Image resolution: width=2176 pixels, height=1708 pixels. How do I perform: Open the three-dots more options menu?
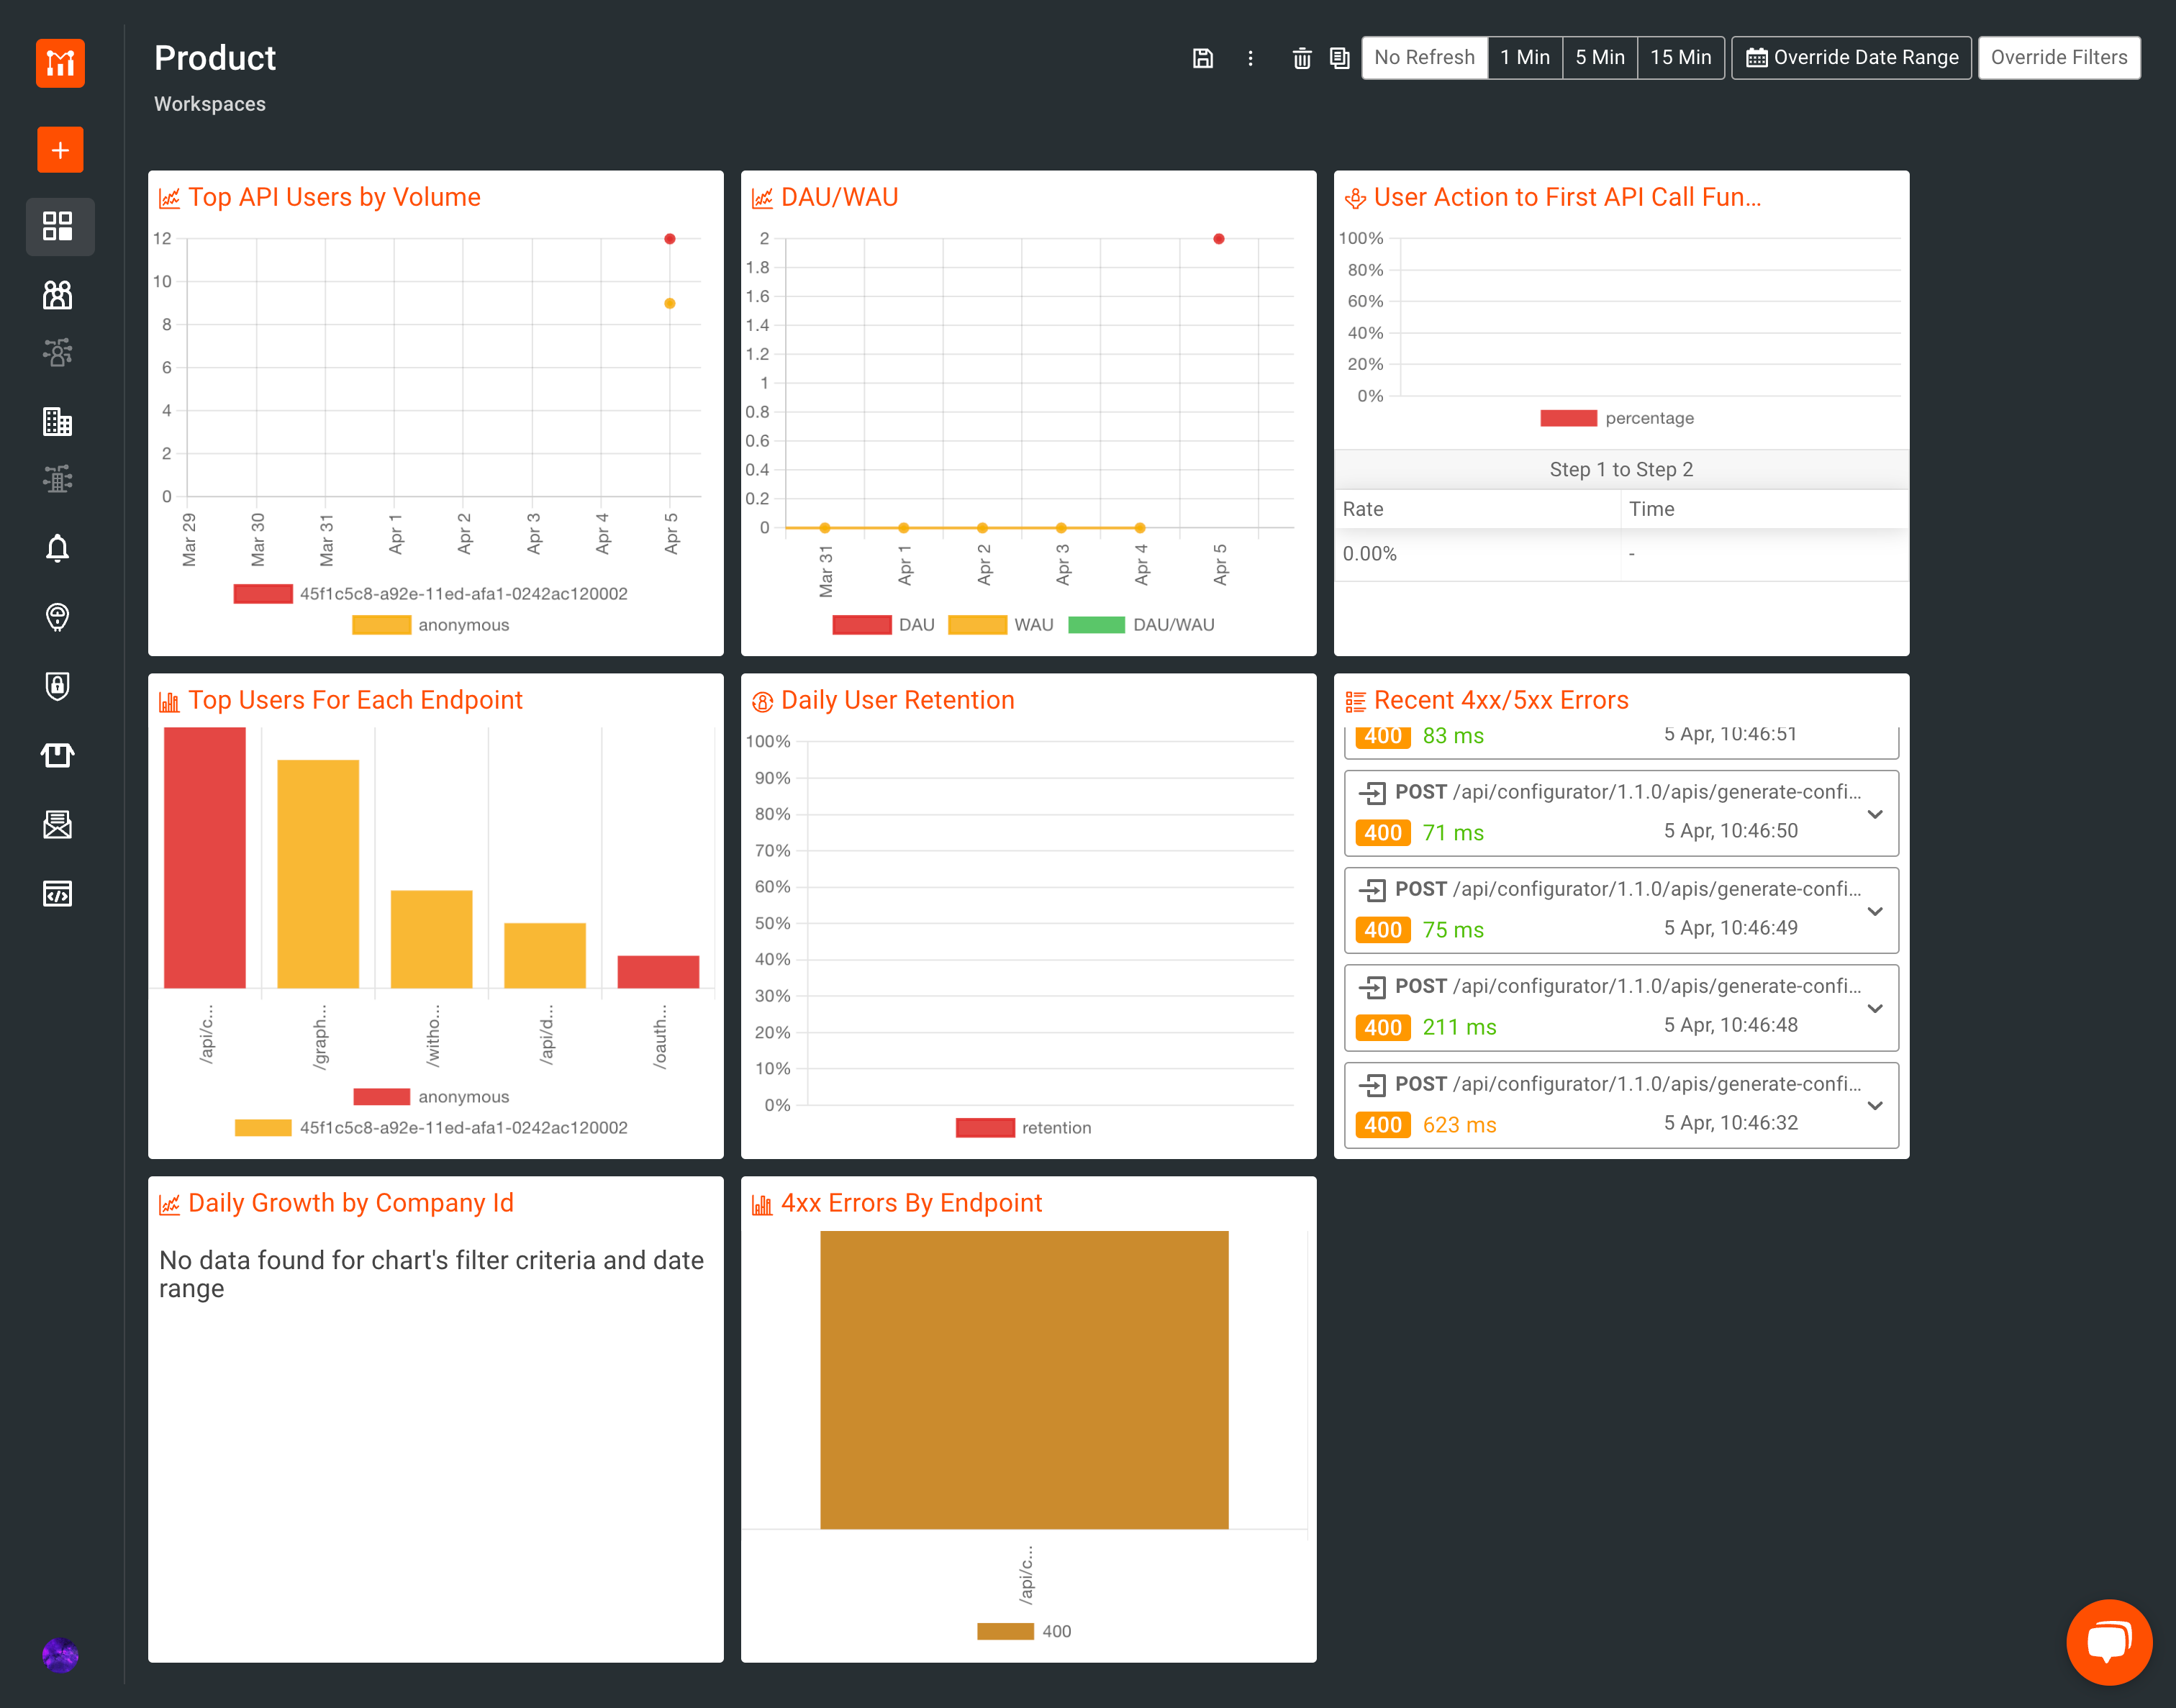(1250, 58)
